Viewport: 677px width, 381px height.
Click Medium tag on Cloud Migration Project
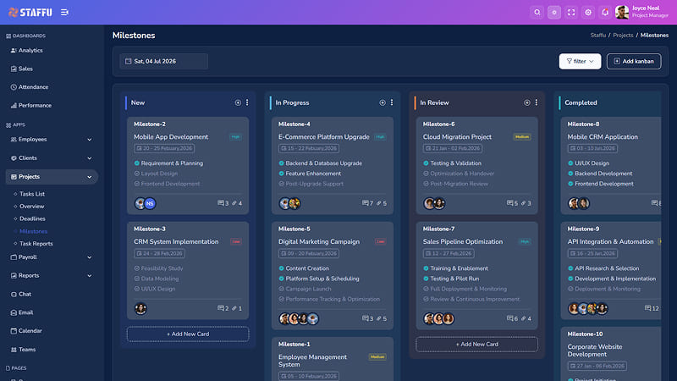[x=522, y=137]
